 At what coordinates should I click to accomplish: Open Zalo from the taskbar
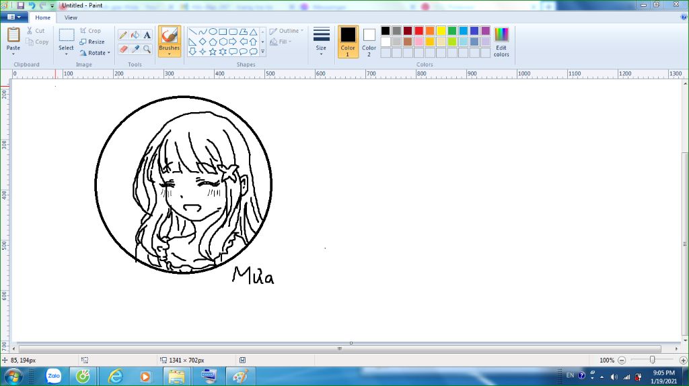(x=54, y=376)
